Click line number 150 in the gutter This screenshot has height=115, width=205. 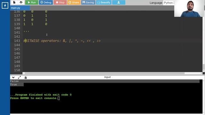[17, 70]
